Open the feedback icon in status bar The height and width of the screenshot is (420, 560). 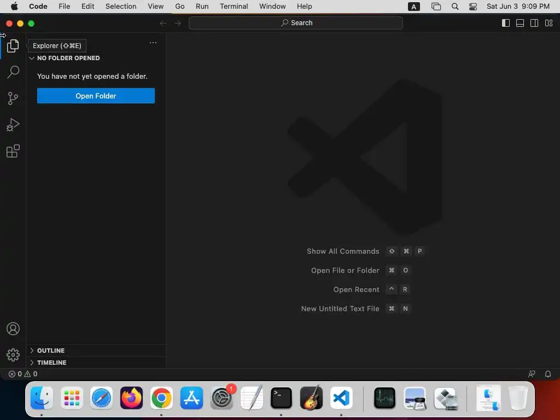[532, 374]
